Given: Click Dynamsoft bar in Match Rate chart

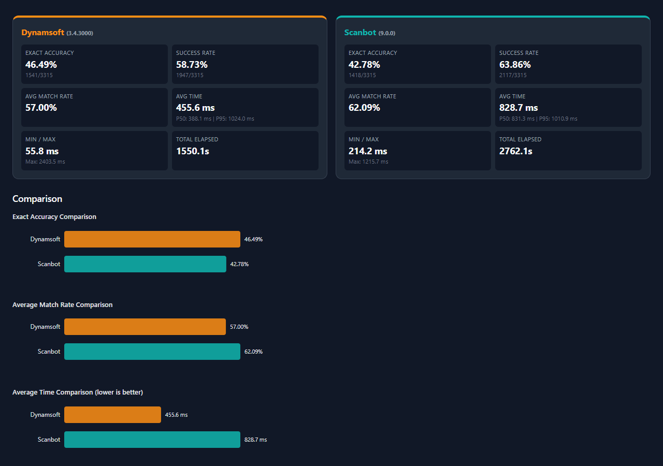Looking at the screenshot, I should [145, 327].
